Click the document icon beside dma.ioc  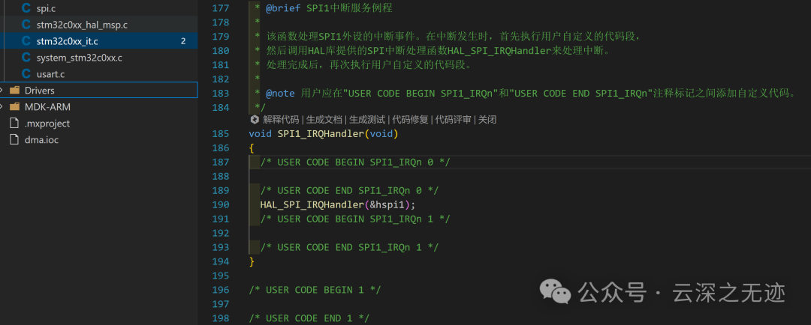pos(14,140)
